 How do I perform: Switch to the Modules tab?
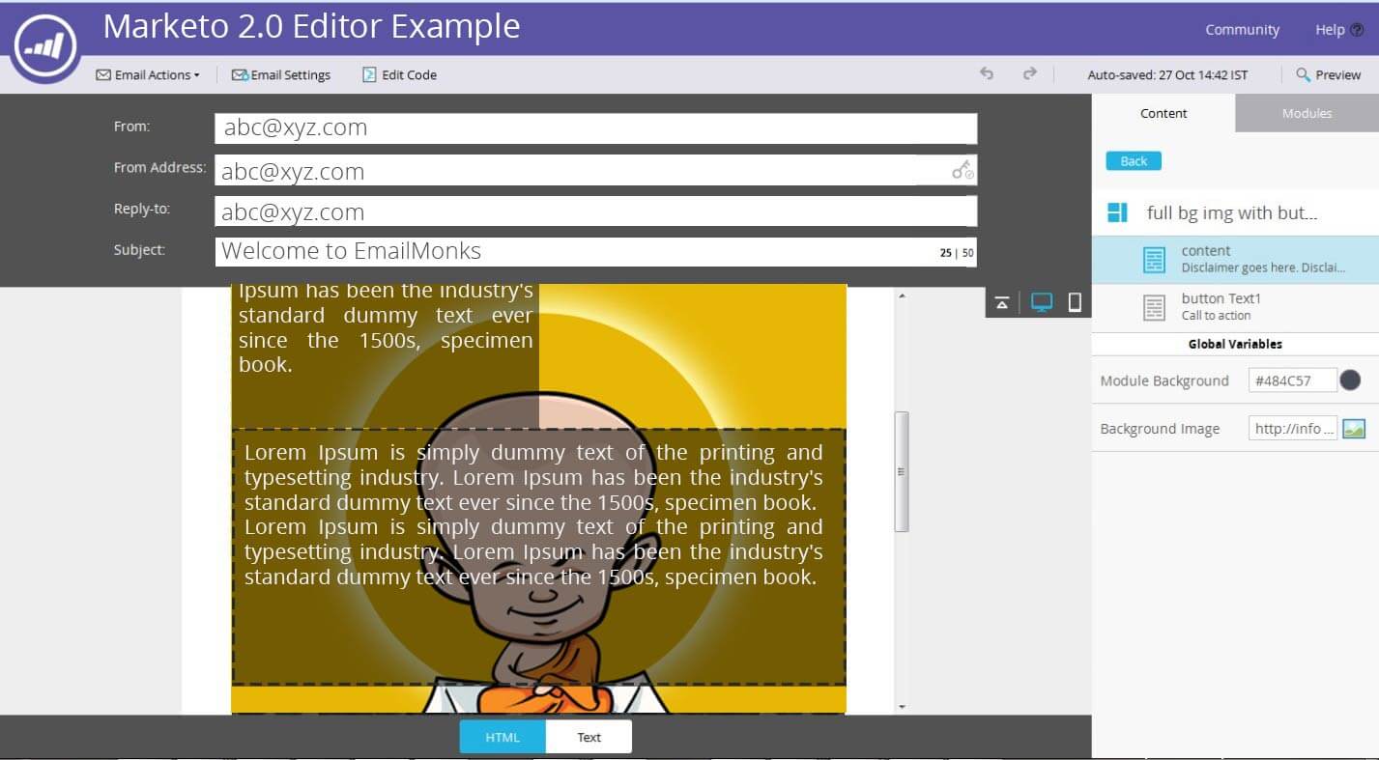1307,113
